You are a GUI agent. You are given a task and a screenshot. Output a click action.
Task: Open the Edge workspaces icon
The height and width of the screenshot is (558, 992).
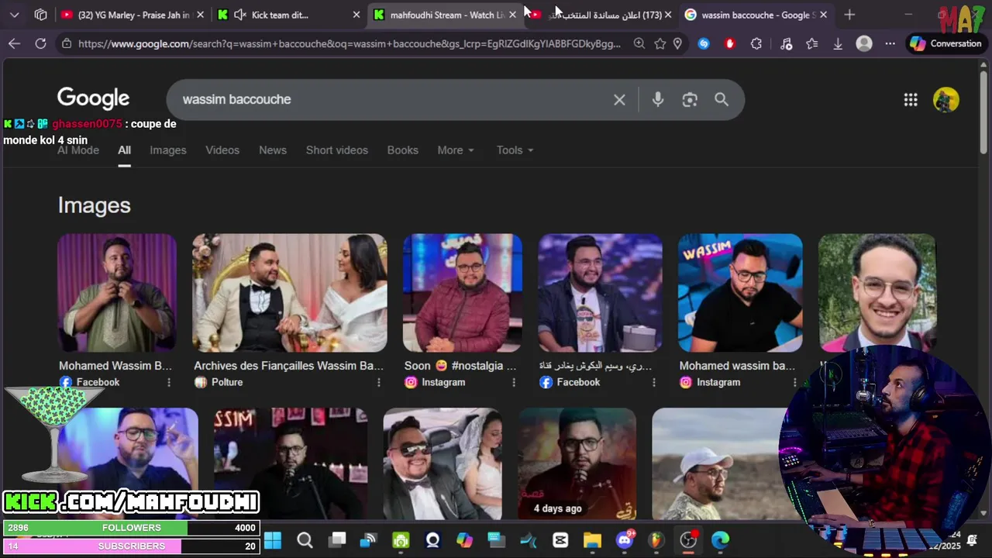(40, 15)
